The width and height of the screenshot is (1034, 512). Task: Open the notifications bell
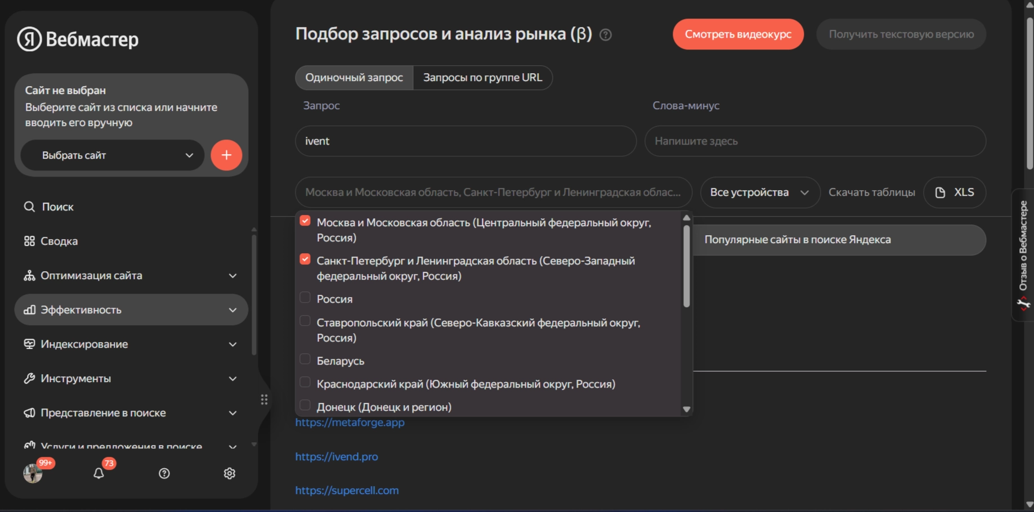click(99, 473)
